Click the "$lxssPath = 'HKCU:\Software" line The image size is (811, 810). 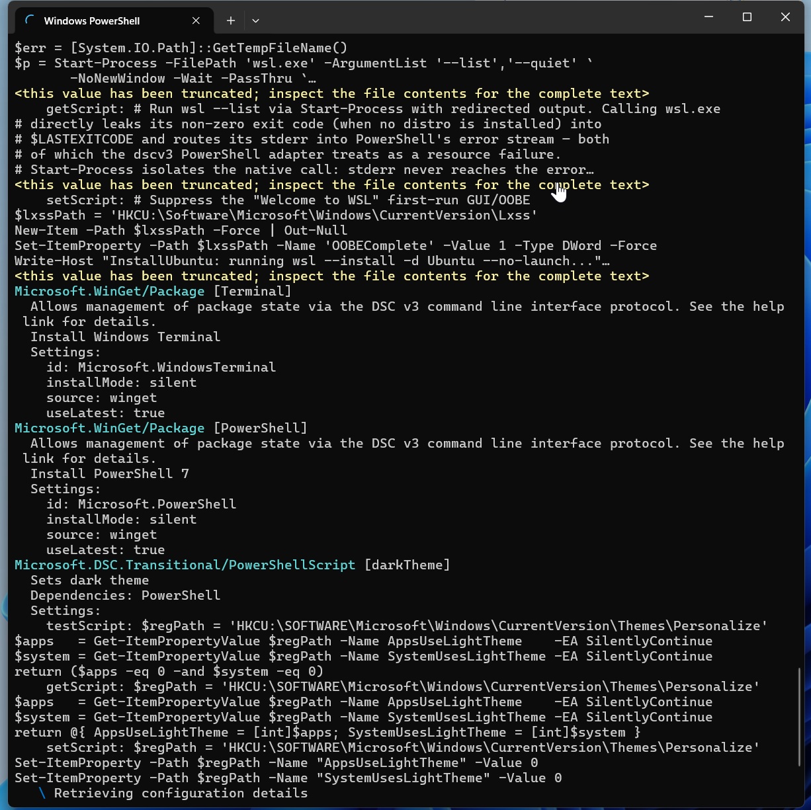276,215
